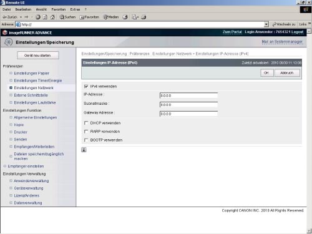Click the Einstellungen/Speicherung gear icon
The height and width of the screenshot is (234, 312).
pyautogui.click(x=8, y=42)
